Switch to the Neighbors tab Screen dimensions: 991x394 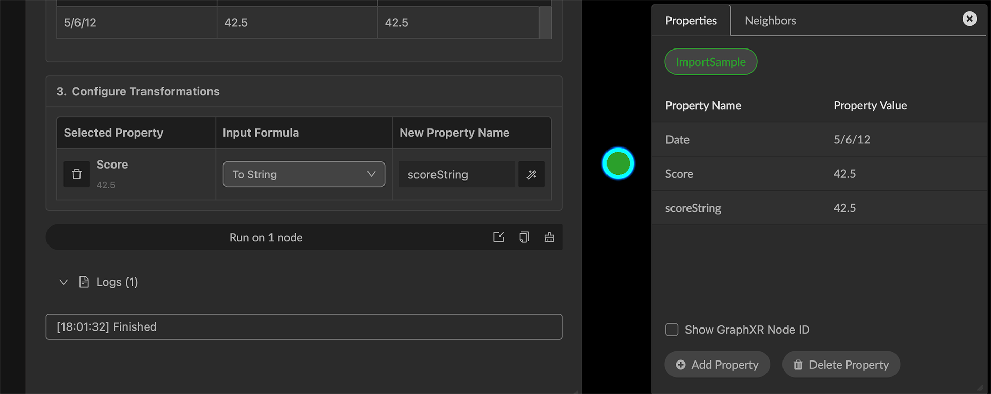pos(770,21)
